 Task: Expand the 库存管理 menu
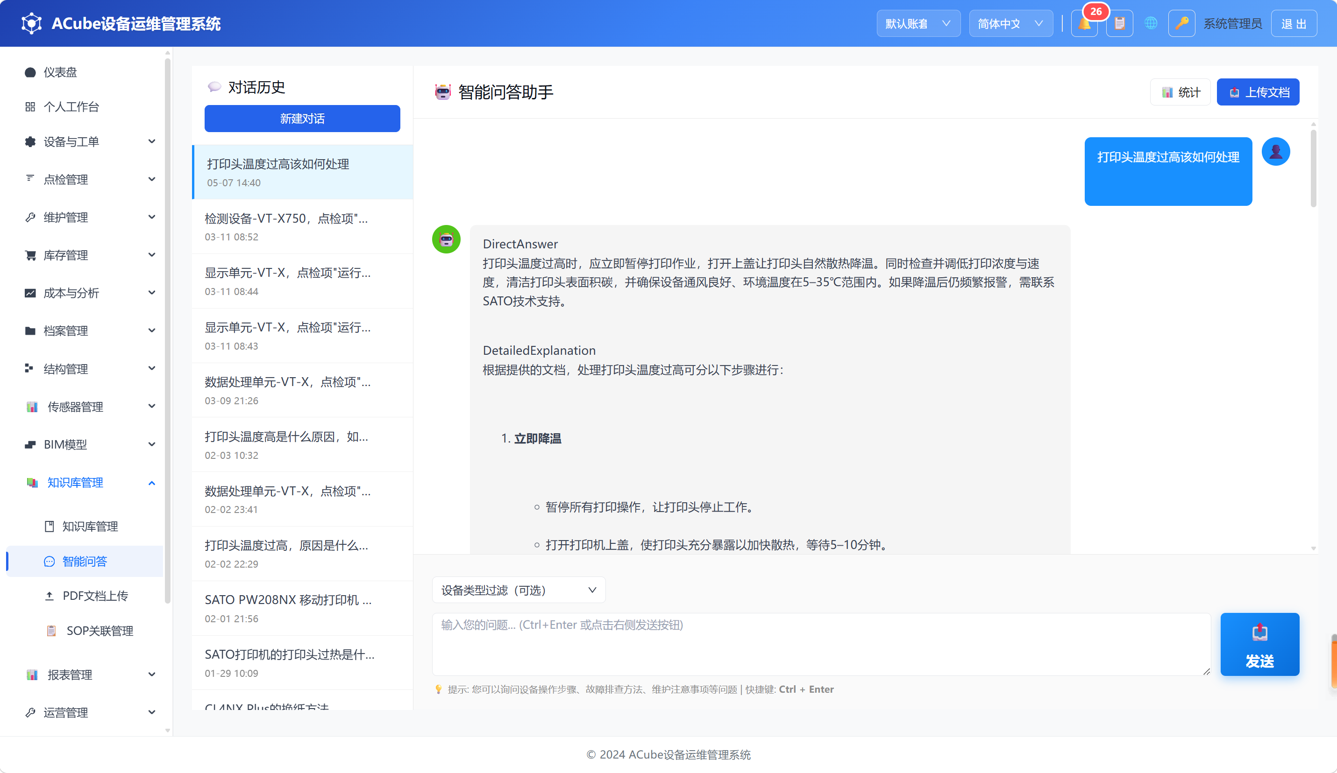click(85, 255)
